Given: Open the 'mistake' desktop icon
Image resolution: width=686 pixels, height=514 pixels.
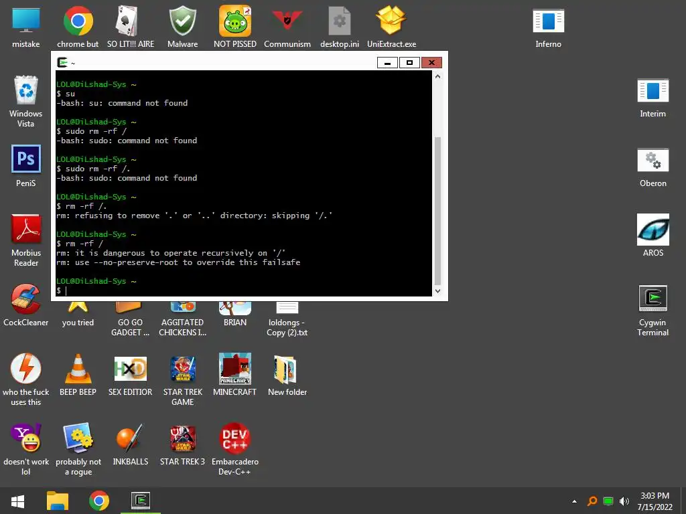Looking at the screenshot, I should pyautogui.click(x=26, y=27).
